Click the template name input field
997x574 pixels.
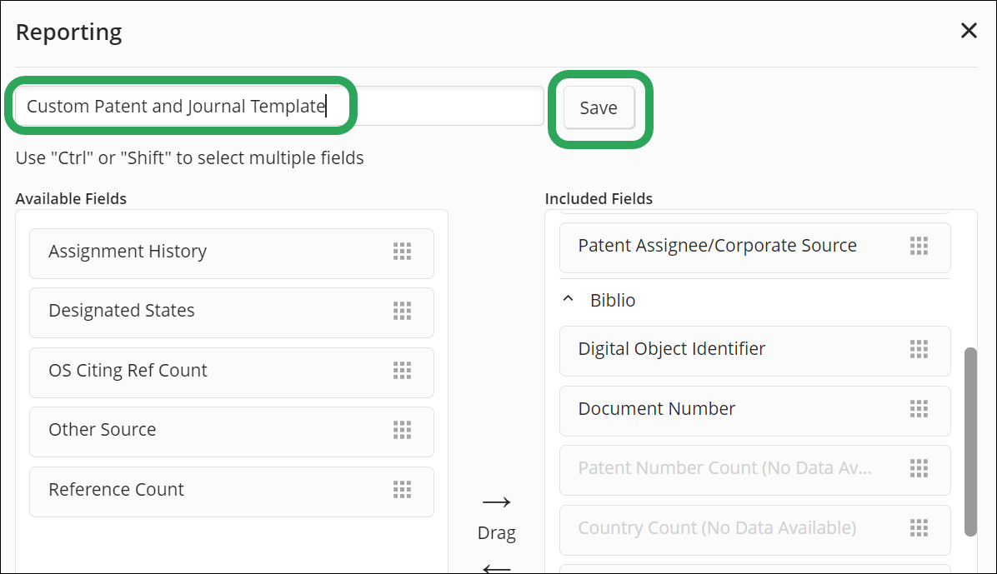point(279,106)
